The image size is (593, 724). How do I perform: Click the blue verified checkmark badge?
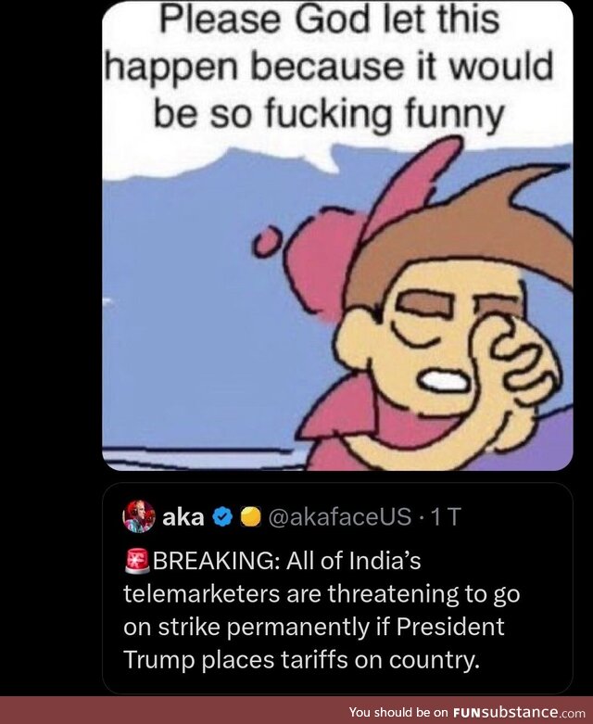(222, 517)
